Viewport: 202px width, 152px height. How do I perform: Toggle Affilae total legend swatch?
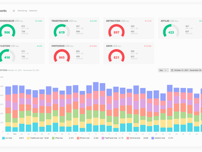coord(53,138)
